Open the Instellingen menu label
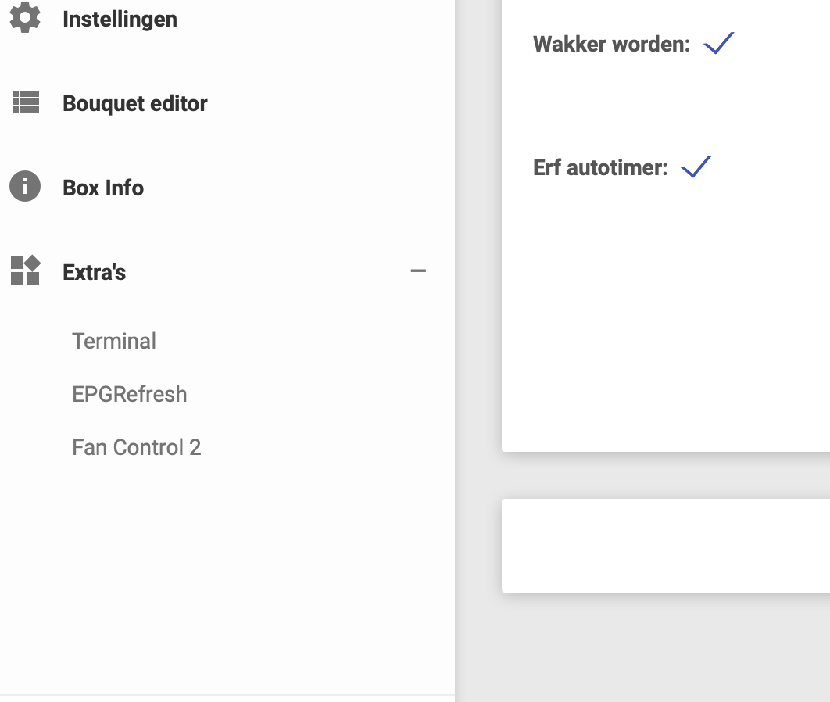Screen dimensions: 830x702 pos(120,19)
